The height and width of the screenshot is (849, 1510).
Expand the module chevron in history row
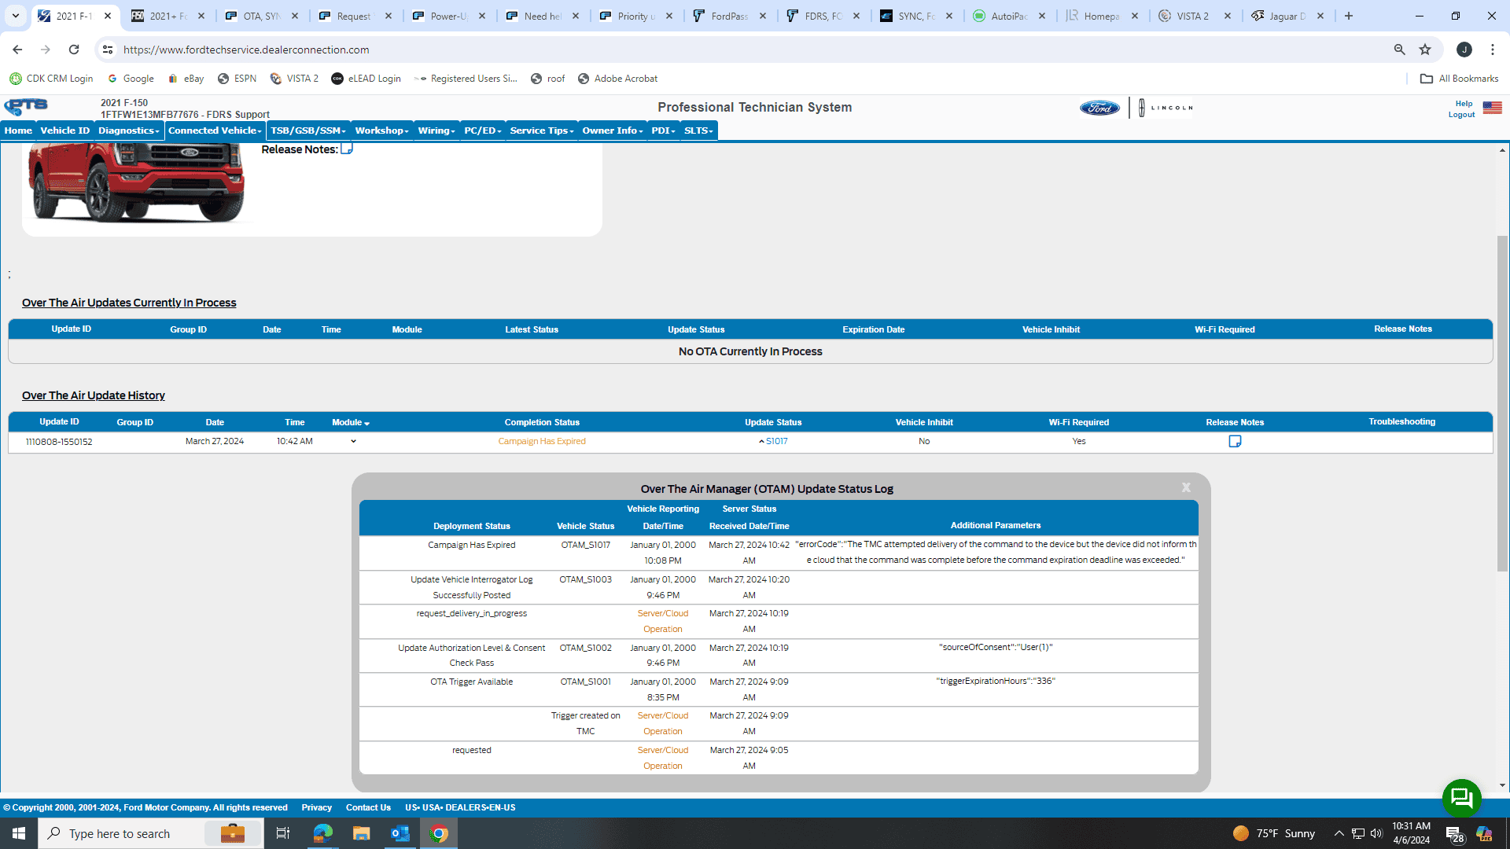[353, 442]
